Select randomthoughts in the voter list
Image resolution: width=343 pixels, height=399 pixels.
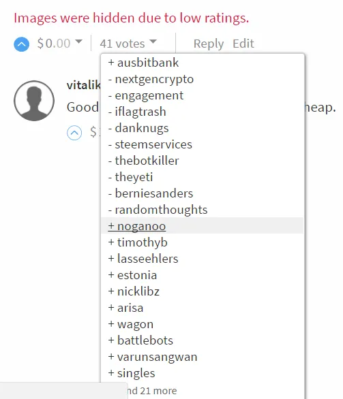[x=158, y=210]
